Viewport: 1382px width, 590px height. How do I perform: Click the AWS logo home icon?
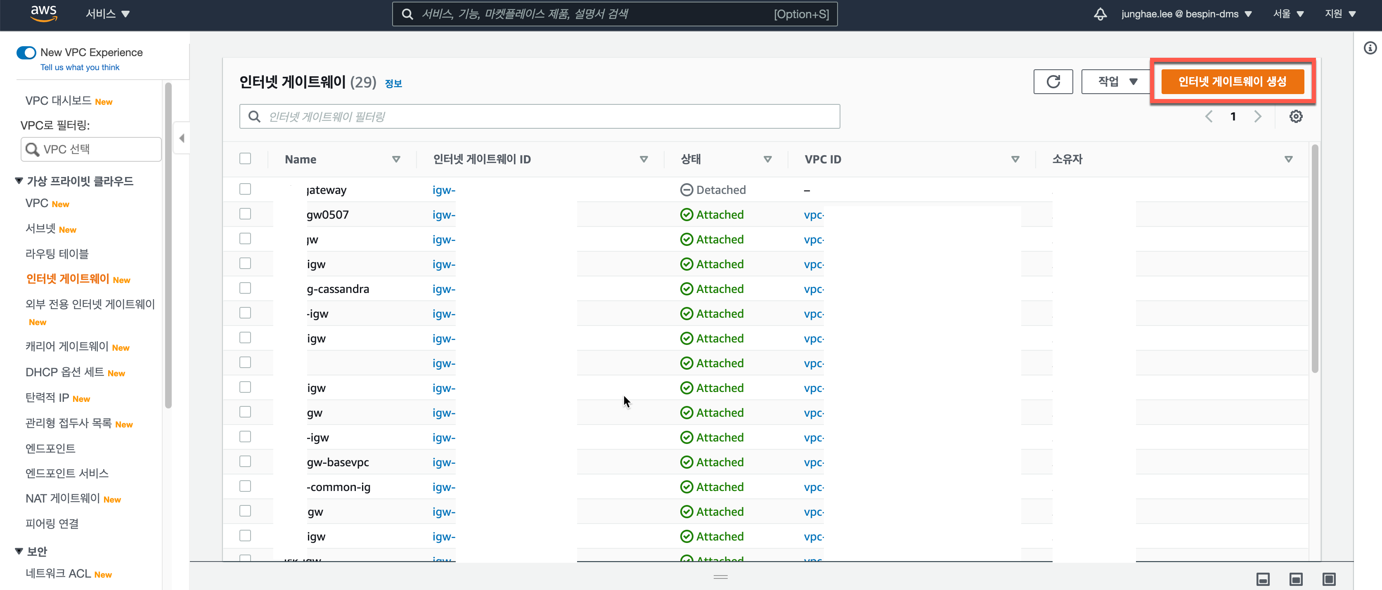[x=43, y=13]
